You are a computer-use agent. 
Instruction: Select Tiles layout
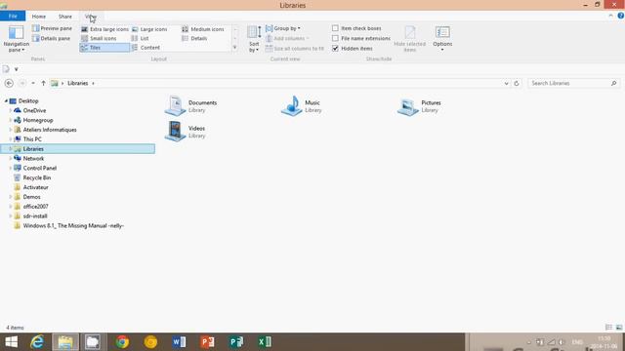(x=104, y=48)
